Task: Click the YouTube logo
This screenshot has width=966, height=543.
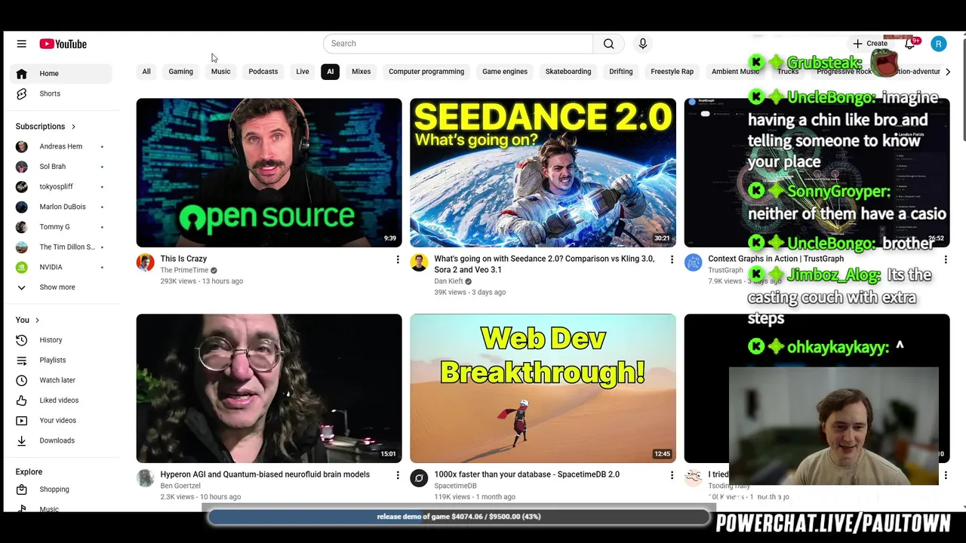Action: coord(63,44)
